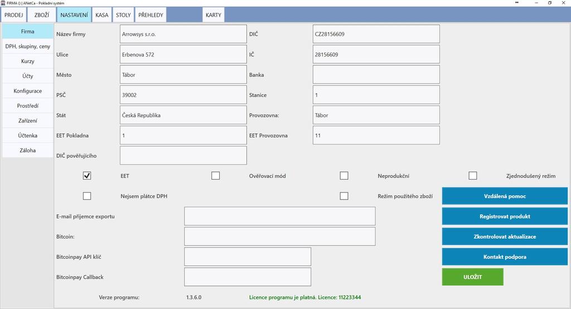Click the Název firmy field
Image resolution: width=571 pixels, height=309 pixels.
183,34
